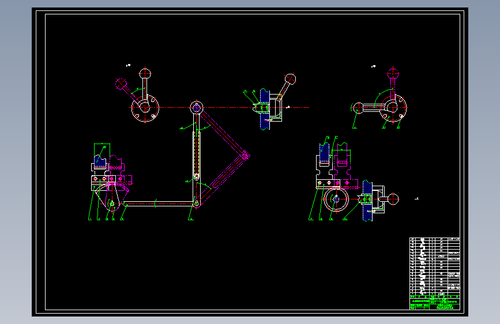Select the white ball knob left of upper-right flange

point(358,108)
